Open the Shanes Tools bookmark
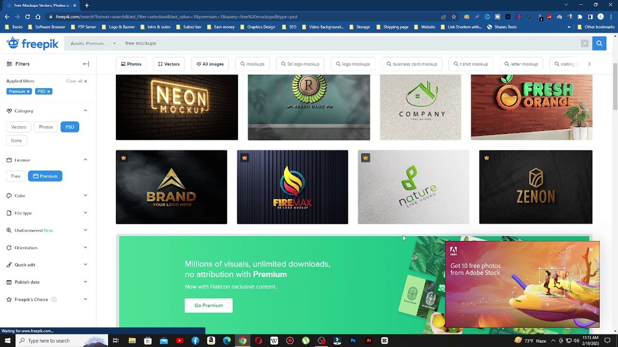618x347 pixels. 502,27
